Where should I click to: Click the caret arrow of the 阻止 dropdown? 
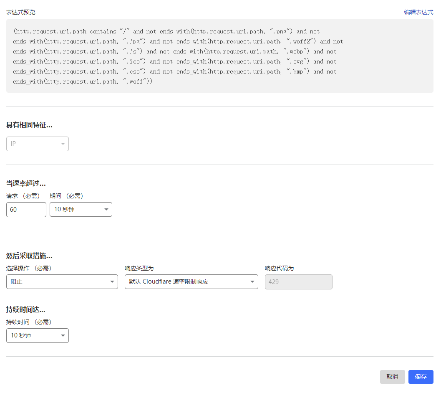coord(112,282)
